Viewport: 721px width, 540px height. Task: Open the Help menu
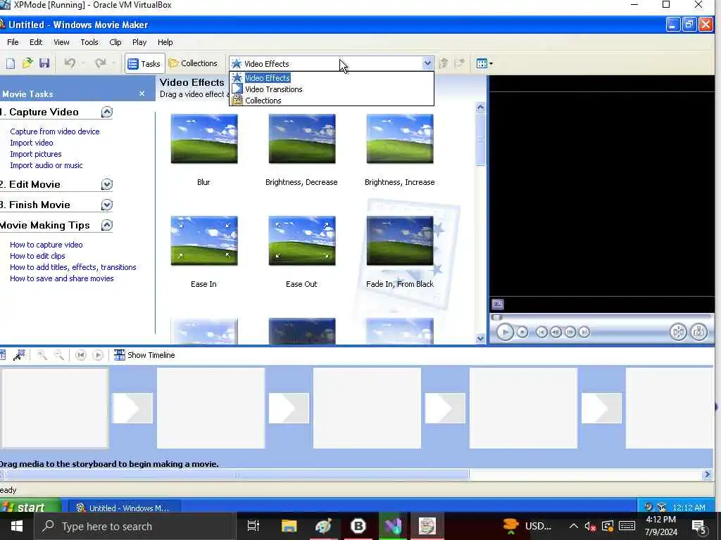pos(165,42)
